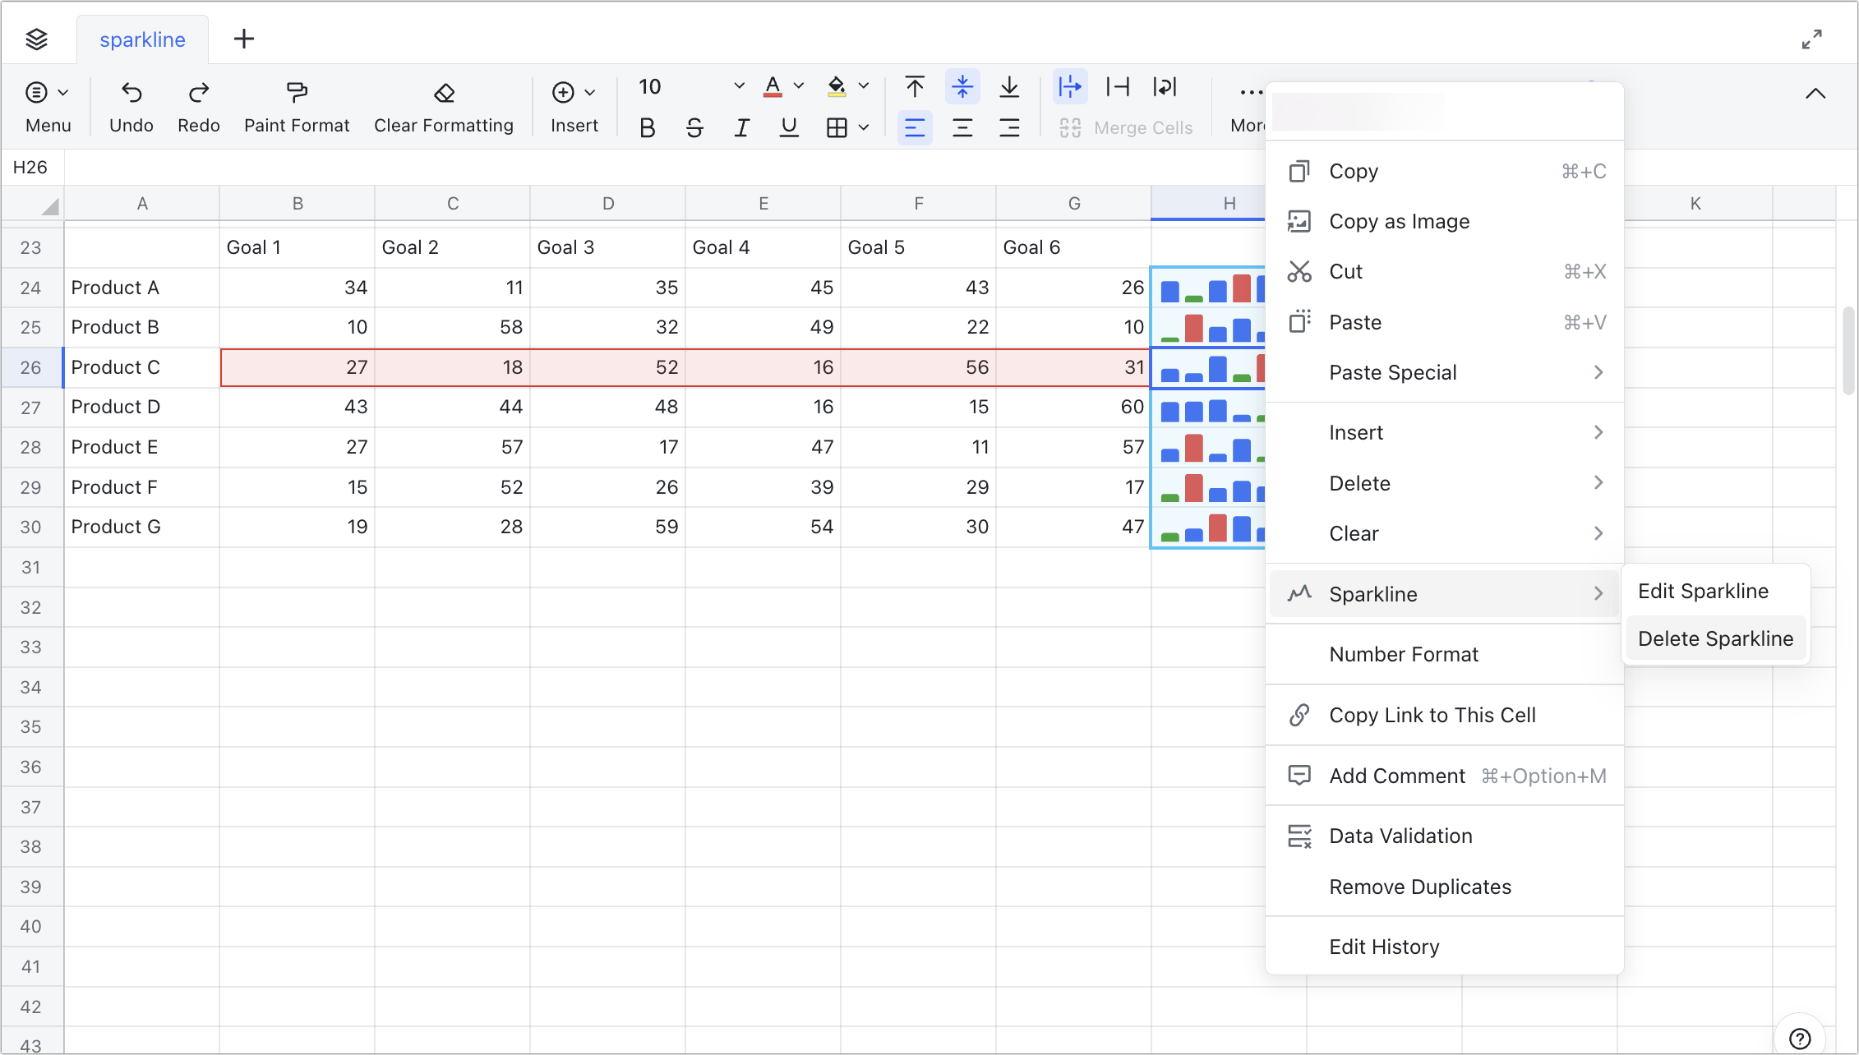Click the Redo icon

198,92
